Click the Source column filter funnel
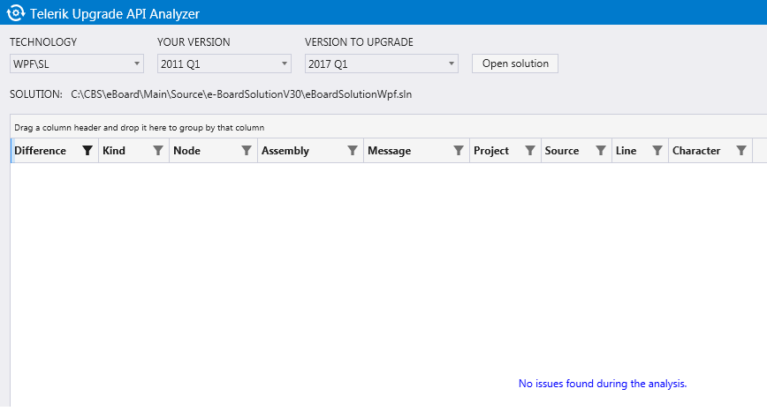 (601, 151)
